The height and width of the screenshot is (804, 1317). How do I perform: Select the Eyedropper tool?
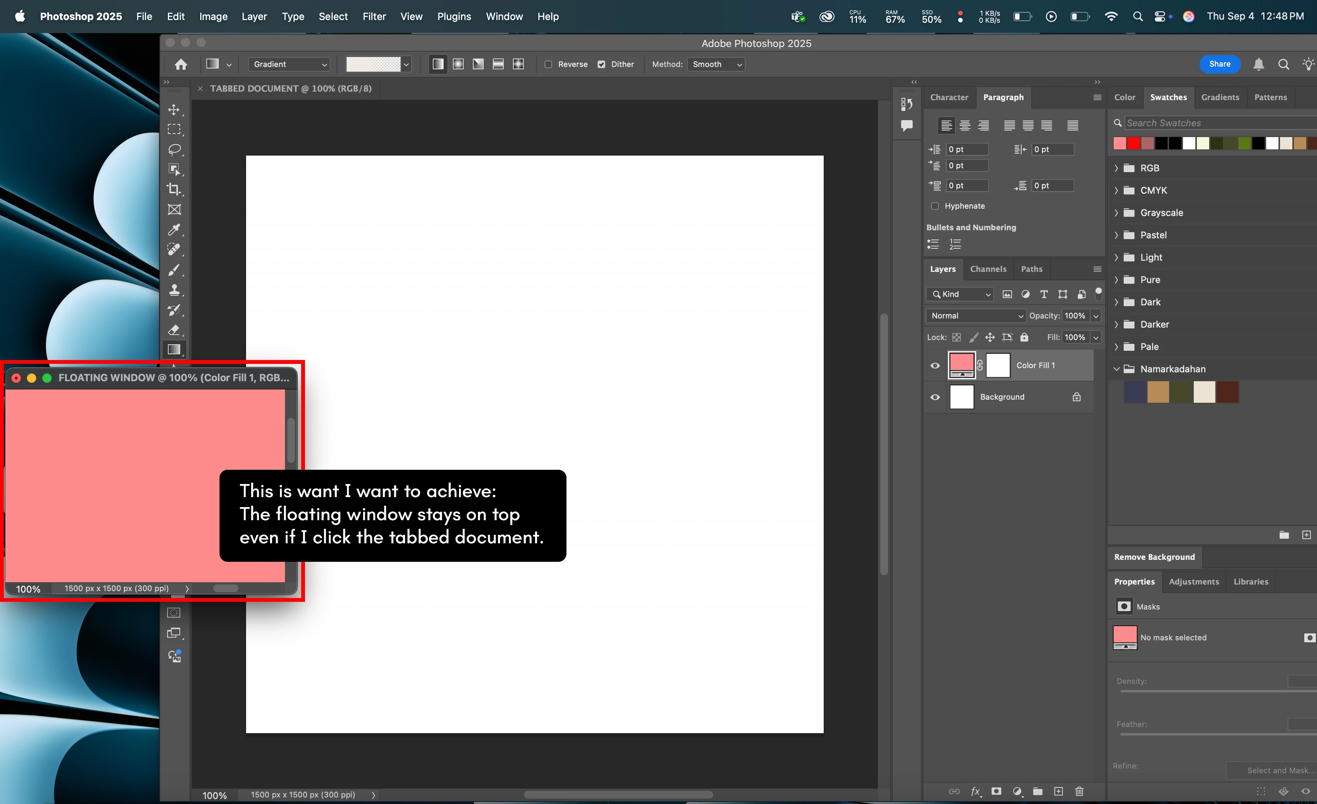pyautogui.click(x=174, y=229)
